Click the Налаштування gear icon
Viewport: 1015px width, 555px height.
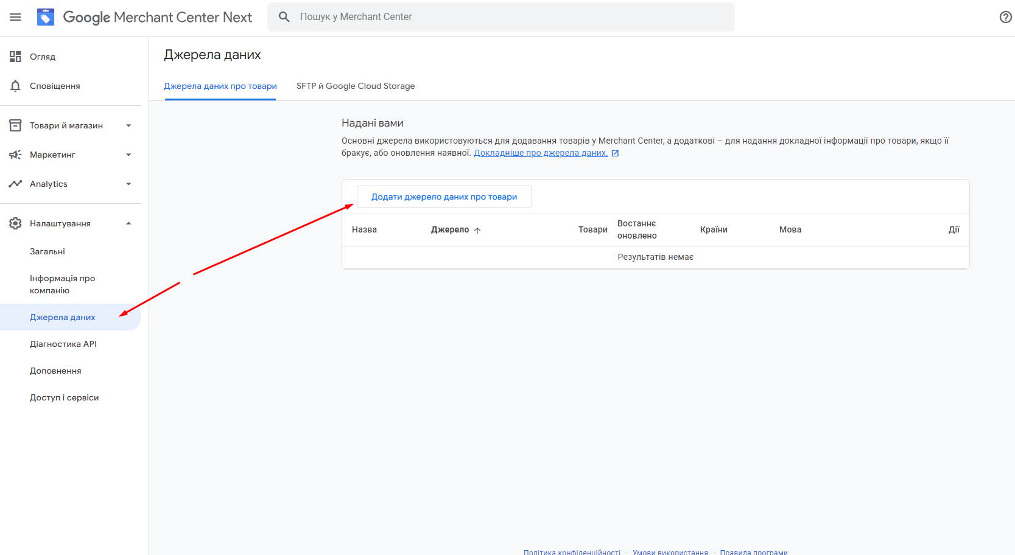click(15, 223)
